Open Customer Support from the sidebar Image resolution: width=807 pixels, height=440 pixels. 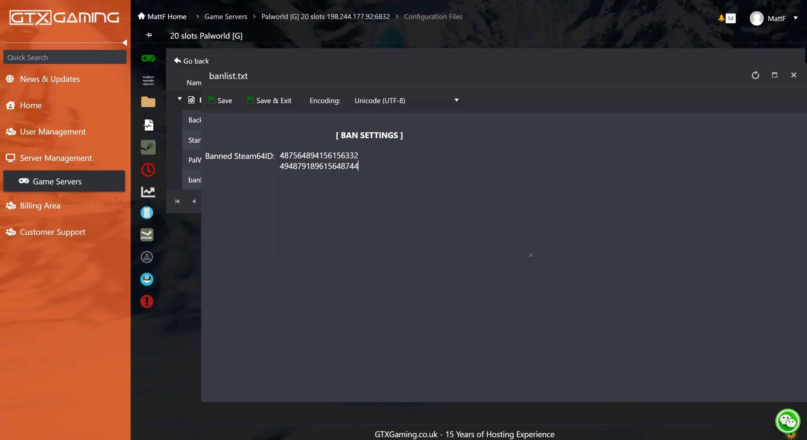tap(53, 232)
